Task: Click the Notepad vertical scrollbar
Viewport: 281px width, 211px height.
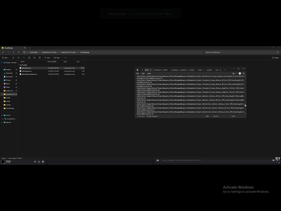Action: (x=245, y=95)
